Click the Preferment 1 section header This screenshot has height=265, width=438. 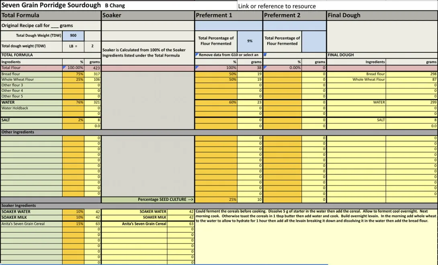click(228, 15)
